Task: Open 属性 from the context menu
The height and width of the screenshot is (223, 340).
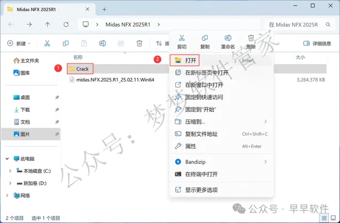Action: click(221, 146)
